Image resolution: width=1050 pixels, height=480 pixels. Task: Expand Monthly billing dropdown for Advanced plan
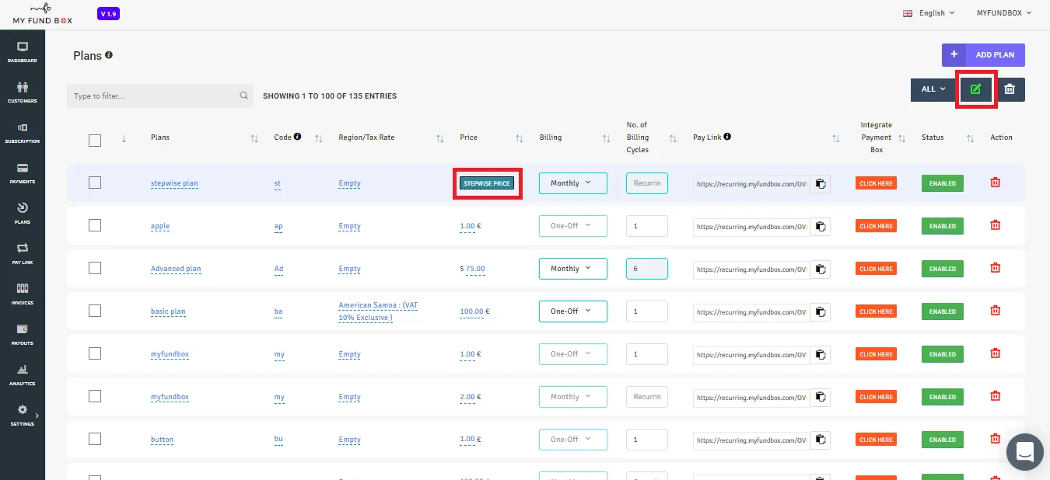(x=572, y=269)
